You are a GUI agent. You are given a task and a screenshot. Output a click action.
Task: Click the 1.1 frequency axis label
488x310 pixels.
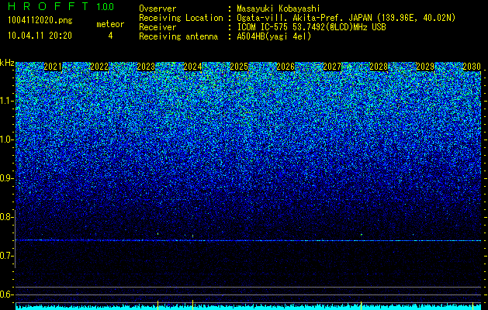[x=6, y=101]
